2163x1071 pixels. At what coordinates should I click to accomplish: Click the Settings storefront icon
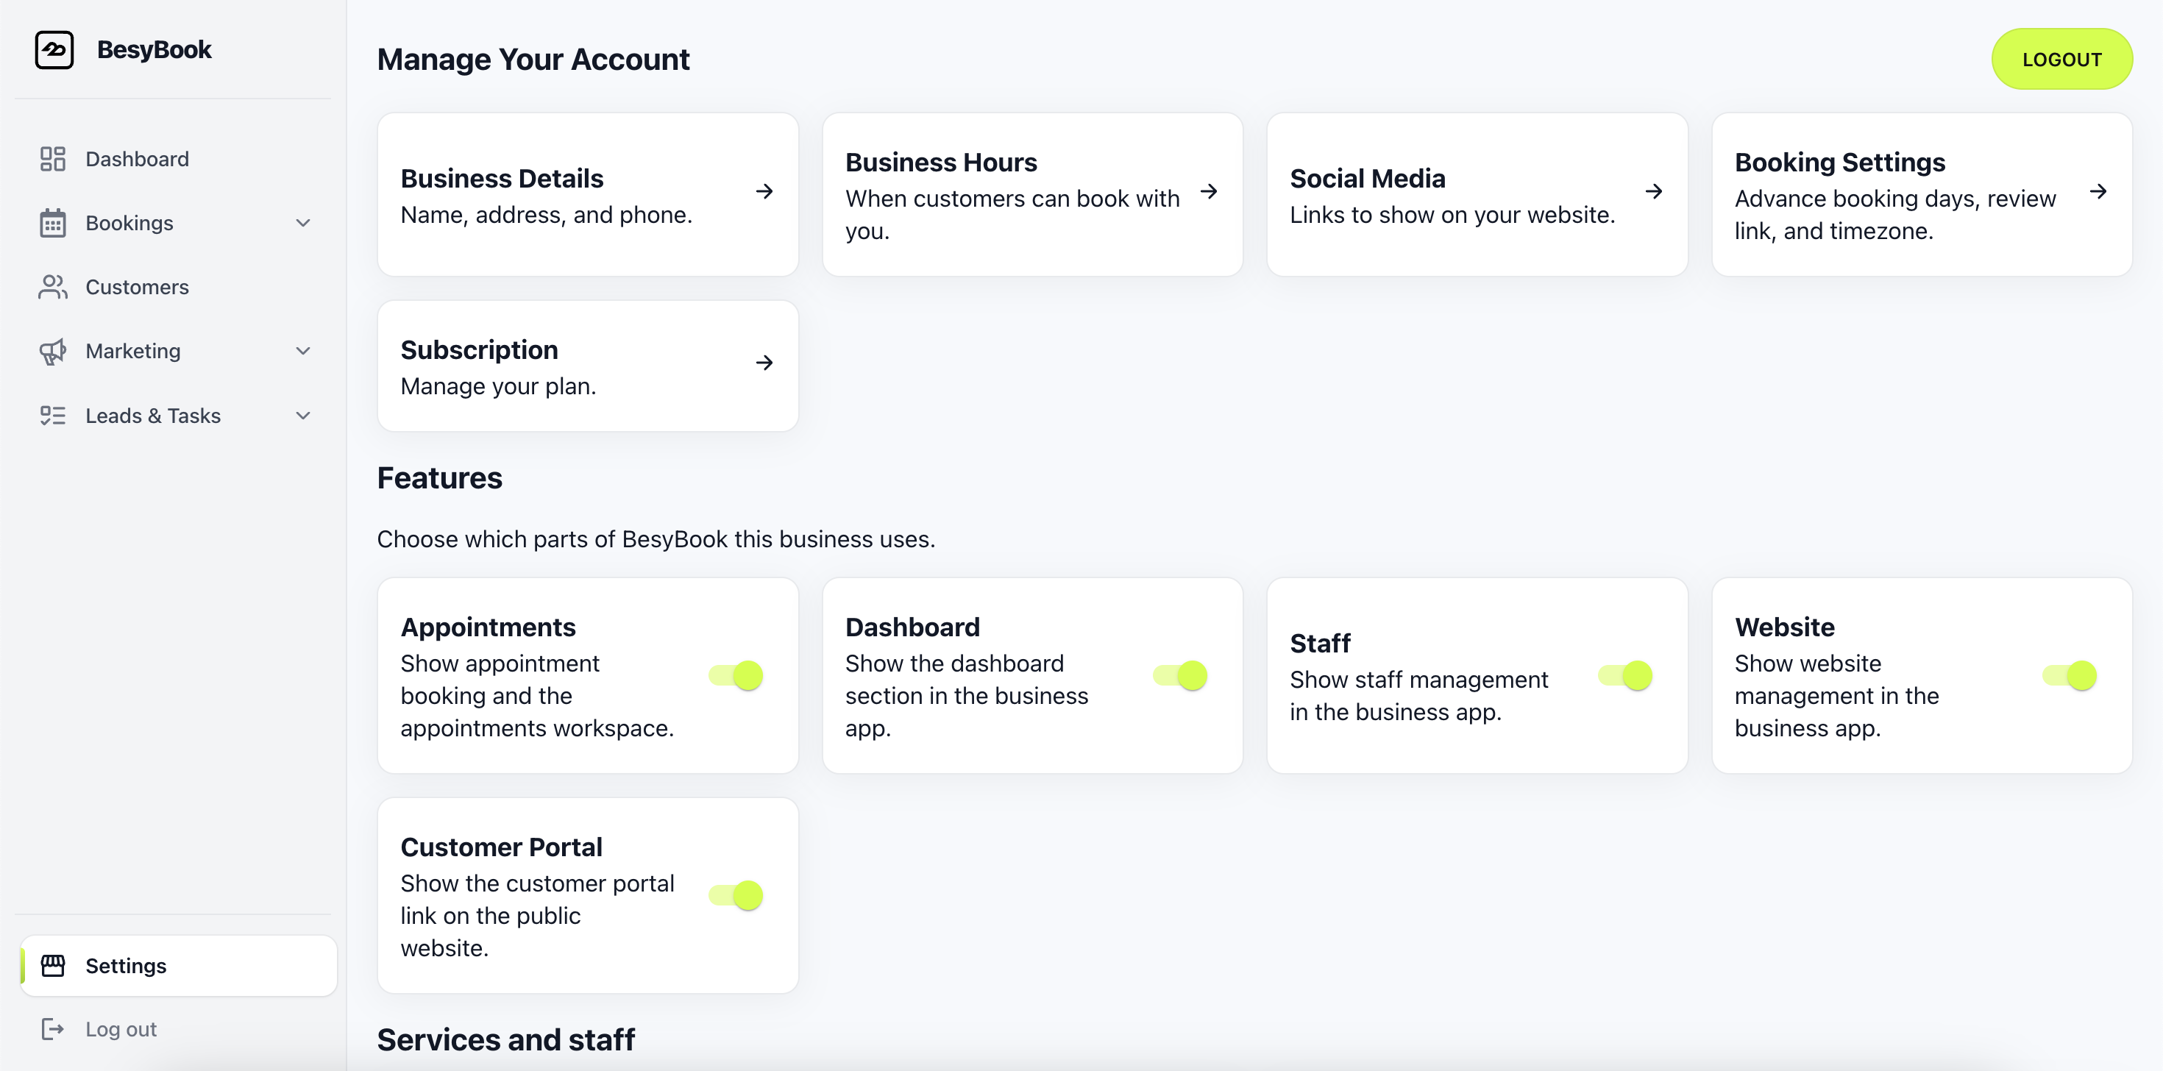[x=53, y=965]
